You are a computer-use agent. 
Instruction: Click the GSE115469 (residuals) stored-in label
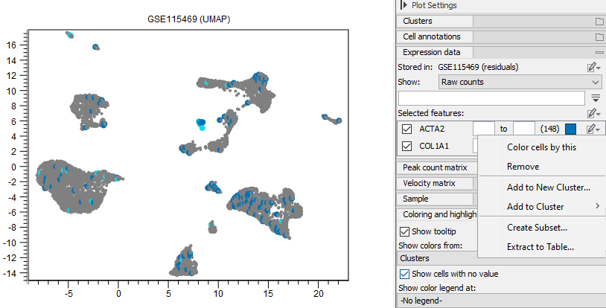[478, 67]
